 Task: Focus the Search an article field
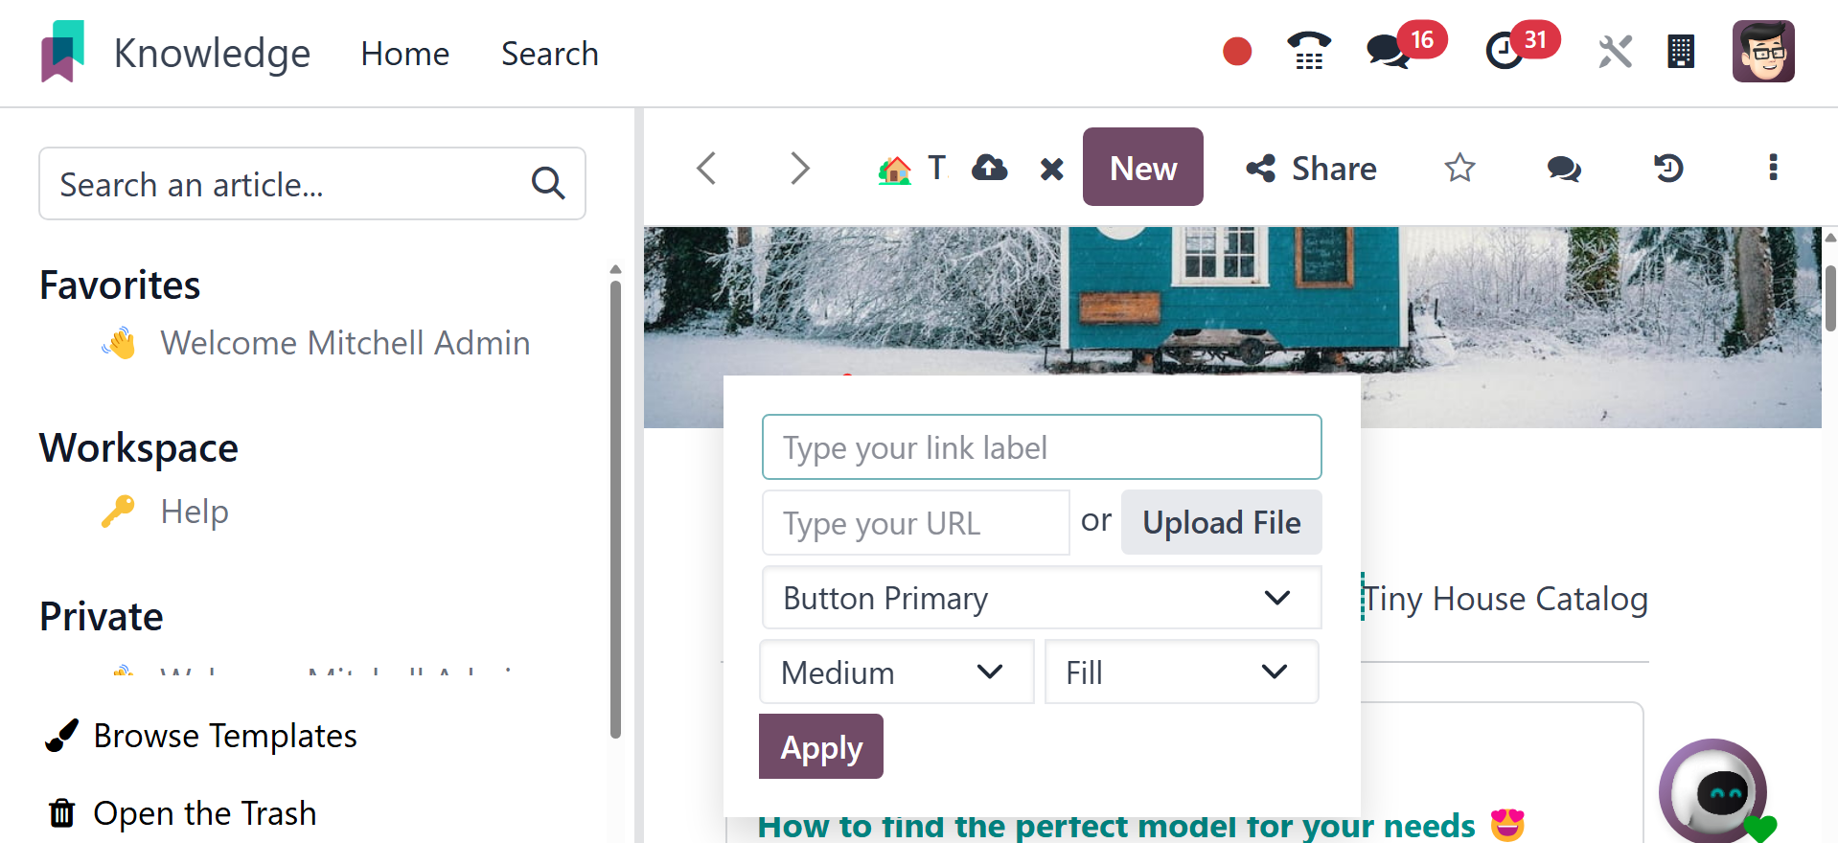(312, 184)
